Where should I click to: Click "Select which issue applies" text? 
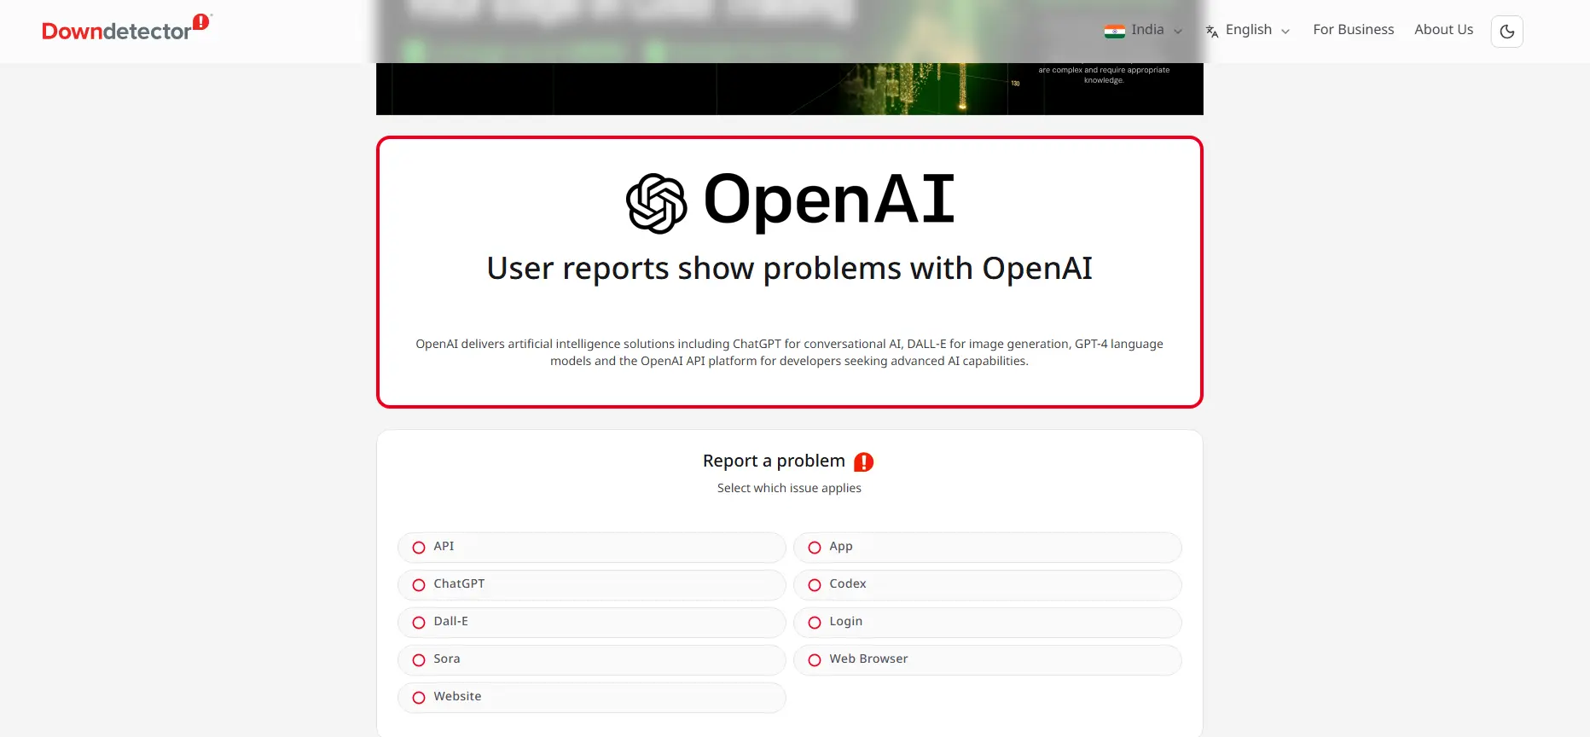[790, 489]
